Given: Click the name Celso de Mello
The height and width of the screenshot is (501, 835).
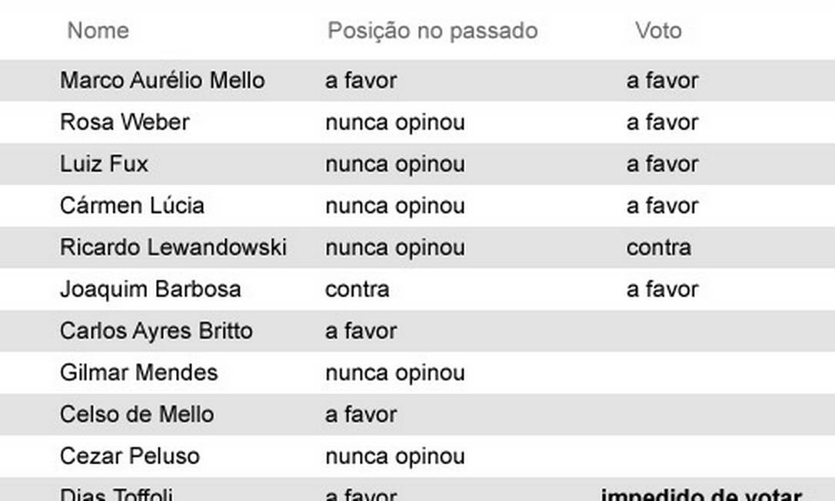Looking at the screenshot, I should (x=137, y=414).
